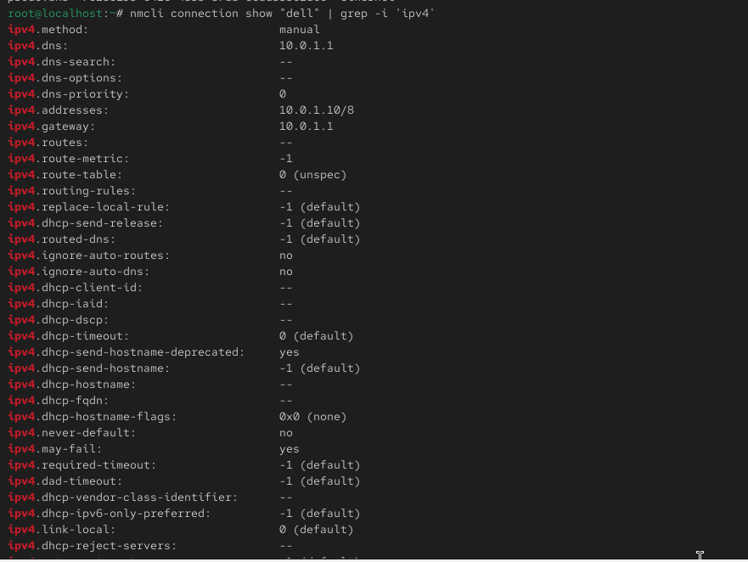
Task: Click the DNS value 10.0.1.1 on ipv4.dns row
Action: [x=306, y=46]
